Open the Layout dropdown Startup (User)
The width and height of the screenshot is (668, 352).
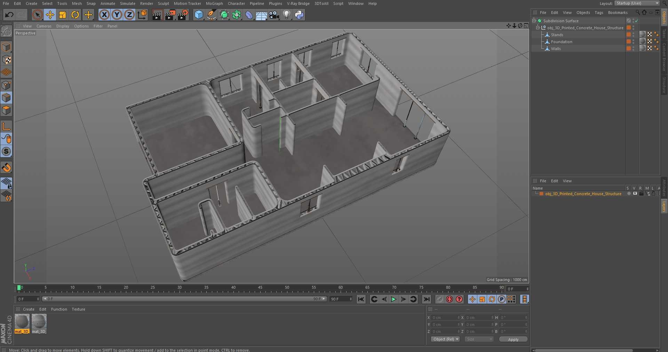pos(637,3)
